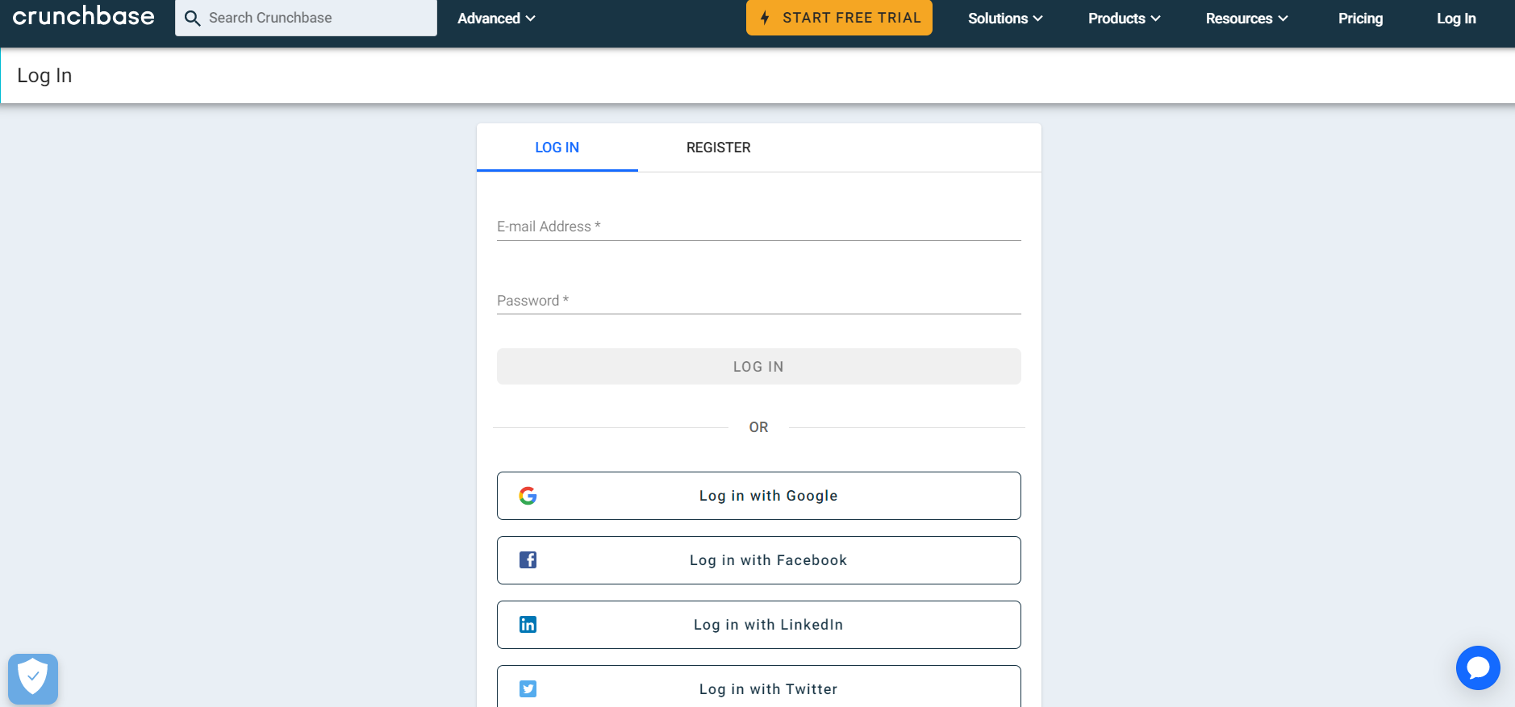Image resolution: width=1515 pixels, height=707 pixels.
Task: Click the Google logo icon
Action: click(528, 496)
